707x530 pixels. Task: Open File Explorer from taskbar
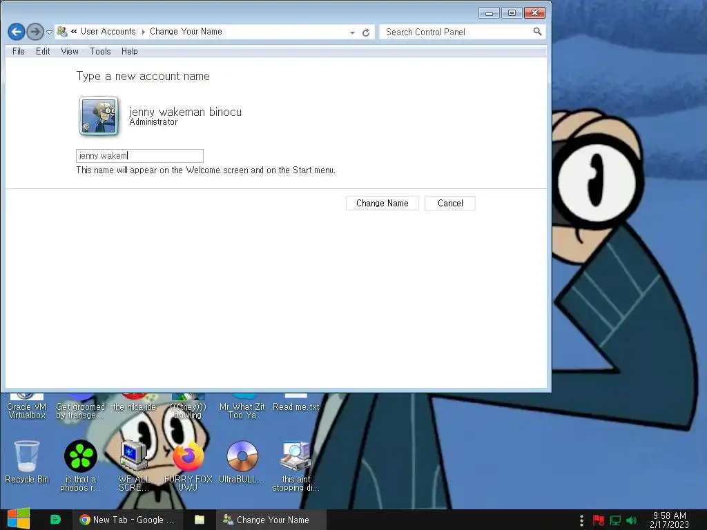pyautogui.click(x=200, y=520)
